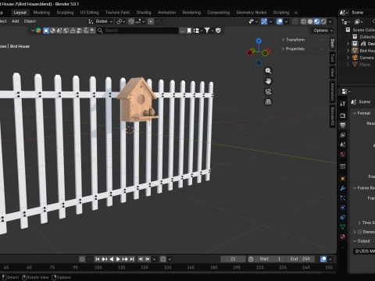Open the World properties globe icon
The height and width of the screenshot is (281, 375).
tap(343, 155)
